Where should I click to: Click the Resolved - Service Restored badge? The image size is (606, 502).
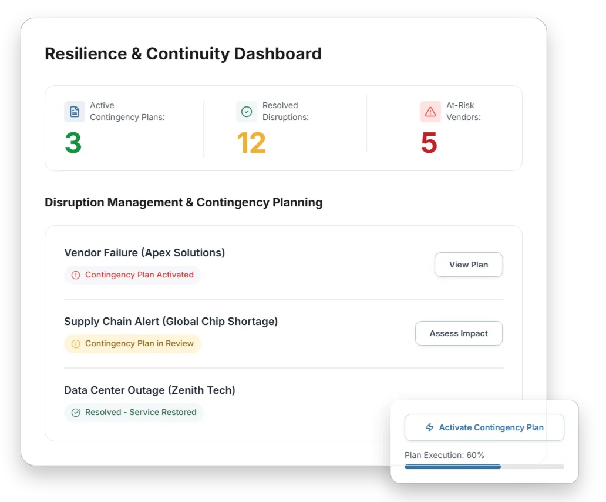tap(134, 413)
